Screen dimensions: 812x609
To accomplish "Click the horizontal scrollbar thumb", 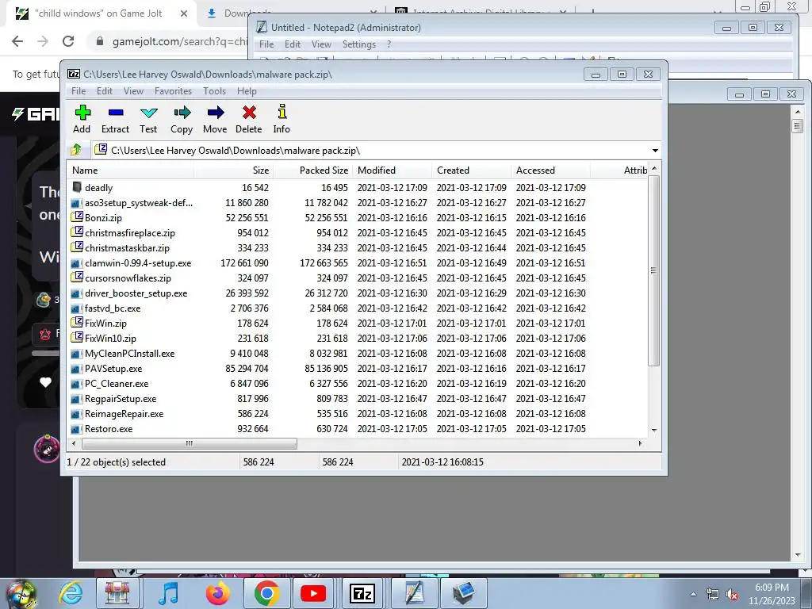I will [189, 444].
